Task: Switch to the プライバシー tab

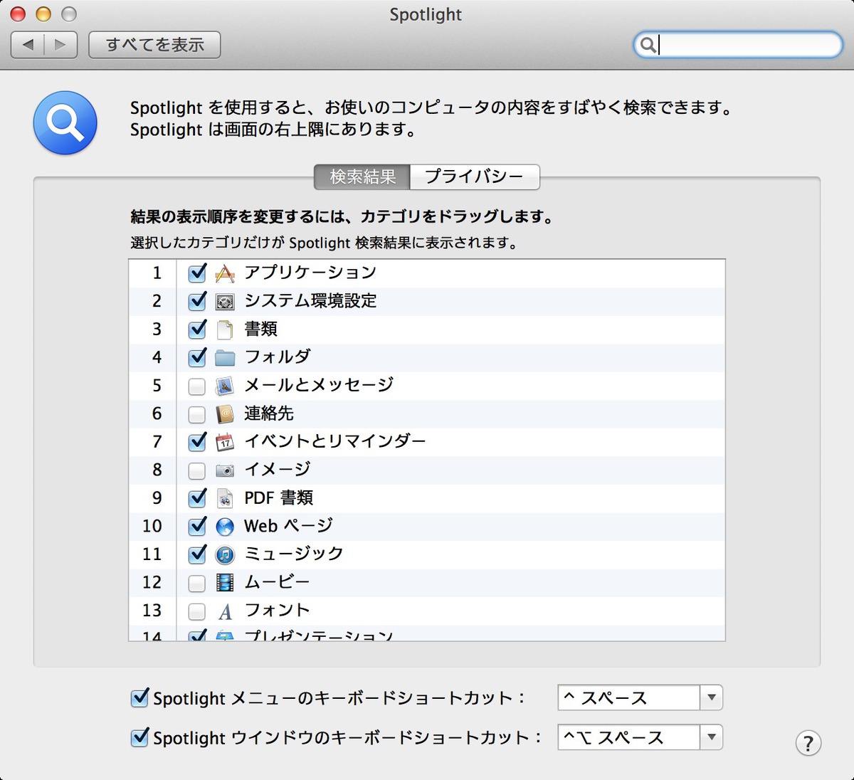Action: pos(475,176)
